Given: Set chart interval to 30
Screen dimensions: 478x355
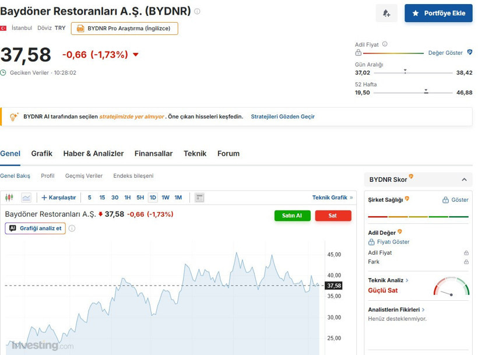Looking at the screenshot, I should [115, 198].
